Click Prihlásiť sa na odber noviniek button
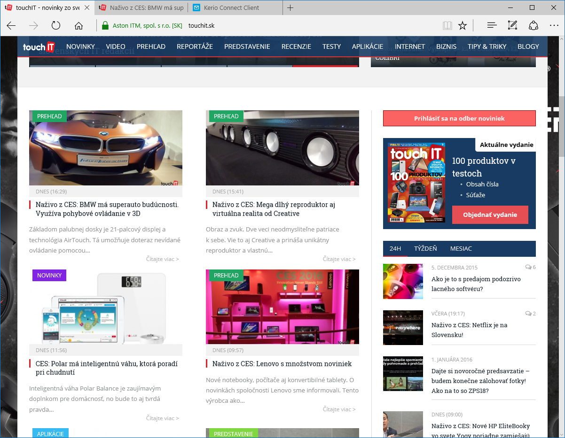 (x=459, y=118)
